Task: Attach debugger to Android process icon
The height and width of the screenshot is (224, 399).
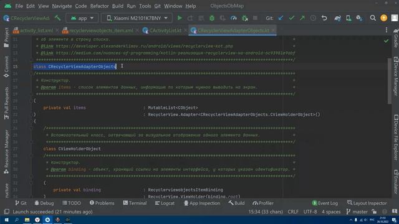Action: pyautogui.click(x=244, y=18)
